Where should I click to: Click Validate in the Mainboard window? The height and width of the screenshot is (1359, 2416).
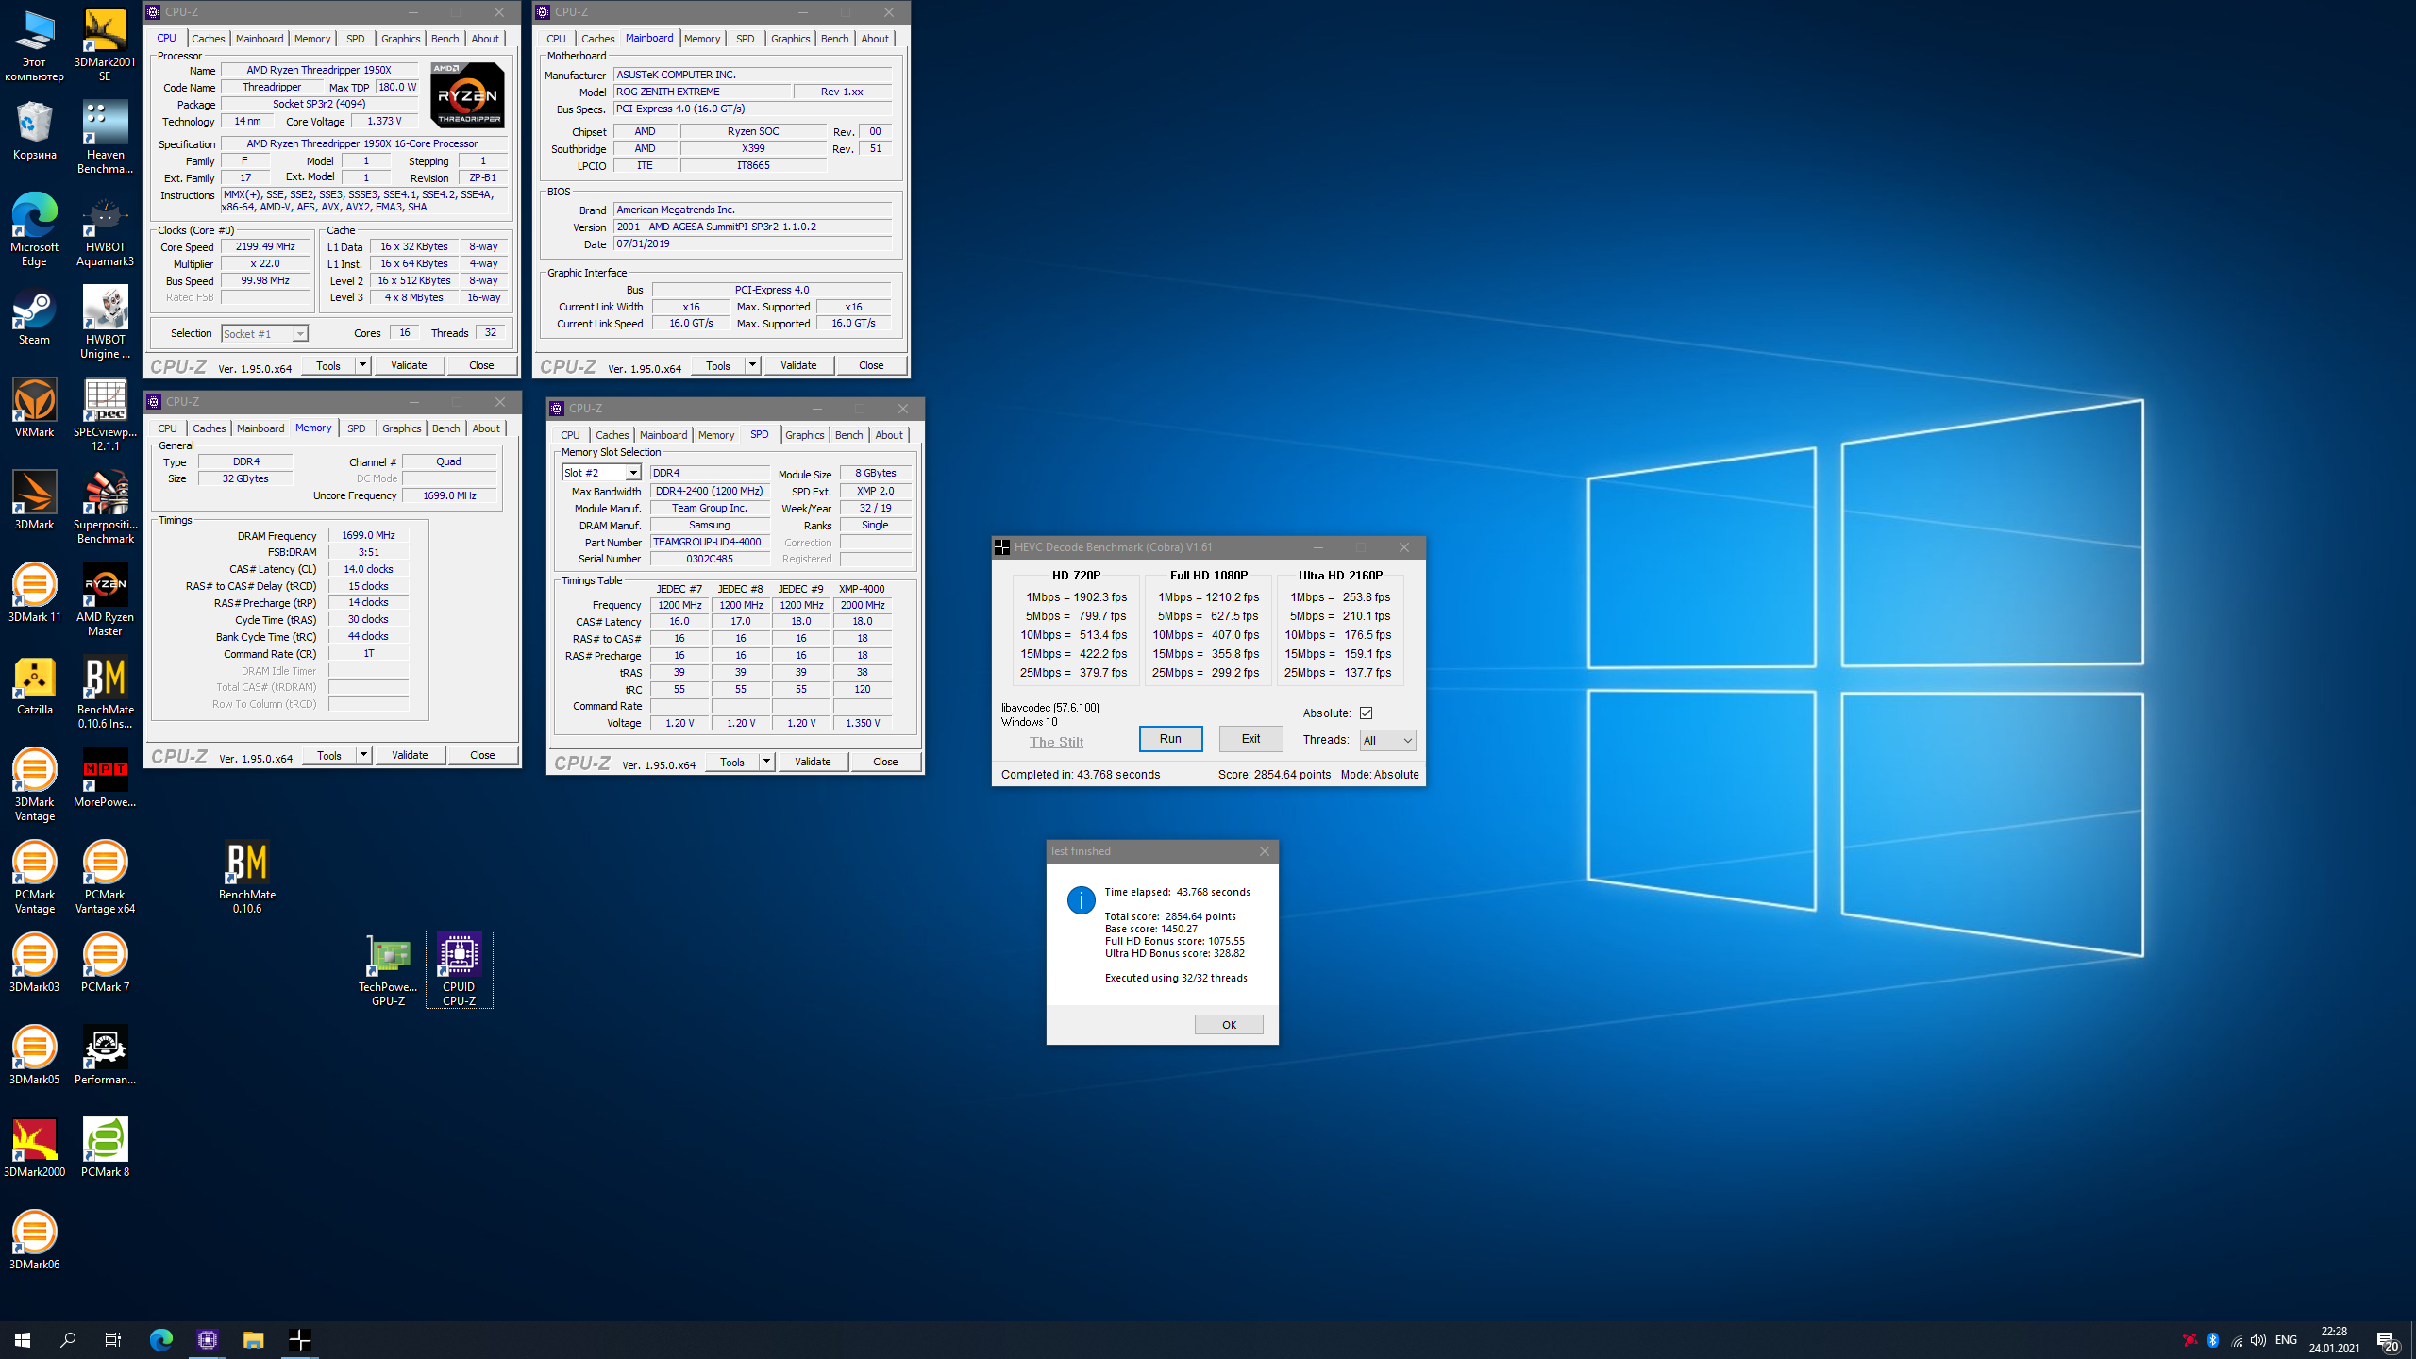click(798, 365)
